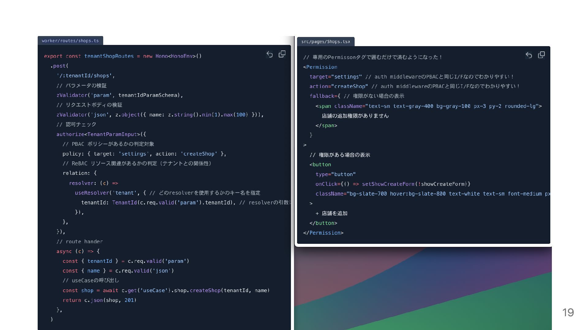The image size is (588, 330).
Task: Click the useResolver('tenant' code line
Action: 168,193
